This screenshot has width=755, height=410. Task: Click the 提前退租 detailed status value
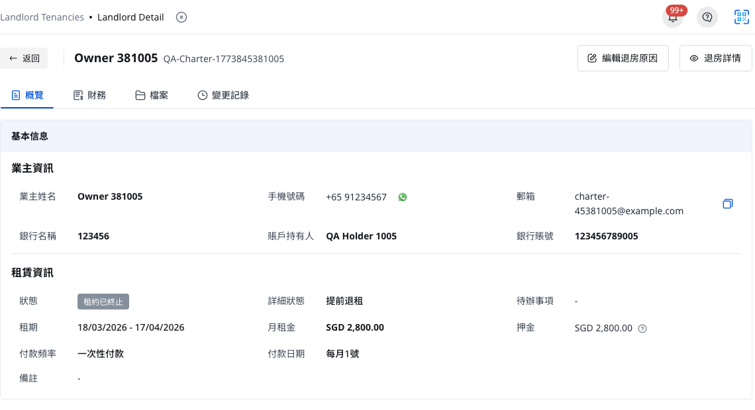(x=344, y=301)
